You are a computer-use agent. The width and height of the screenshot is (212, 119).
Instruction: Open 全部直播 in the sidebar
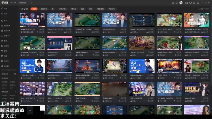pos(6,26)
